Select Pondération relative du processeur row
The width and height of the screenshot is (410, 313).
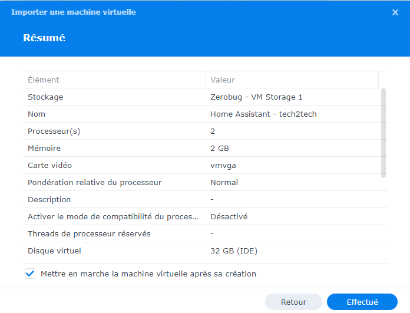206,182
